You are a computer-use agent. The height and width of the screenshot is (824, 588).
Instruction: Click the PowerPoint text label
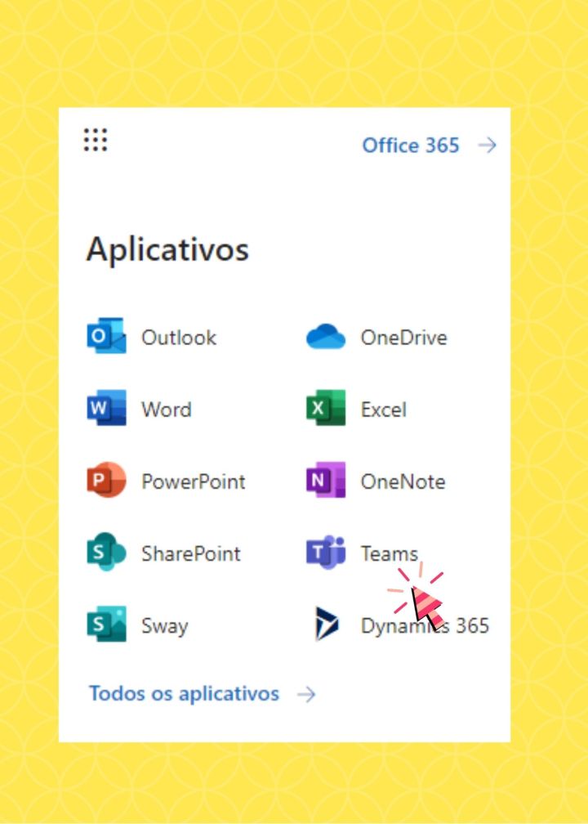click(x=194, y=481)
